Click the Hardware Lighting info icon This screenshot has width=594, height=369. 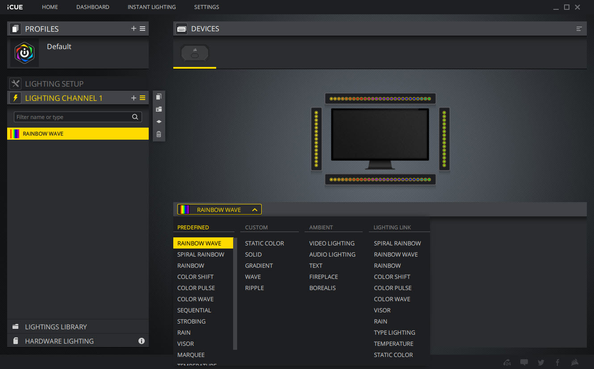tap(142, 341)
